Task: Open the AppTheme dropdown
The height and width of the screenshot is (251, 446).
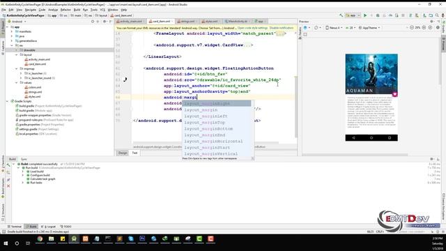Action: point(369,28)
